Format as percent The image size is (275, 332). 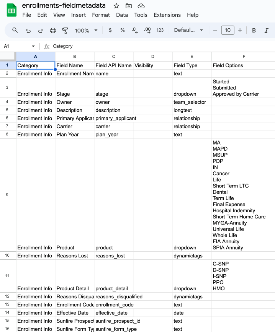[122, 30]
